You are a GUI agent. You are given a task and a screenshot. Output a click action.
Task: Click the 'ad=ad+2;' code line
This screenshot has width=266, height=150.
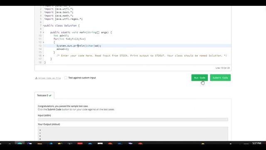(x=63, y=49)
